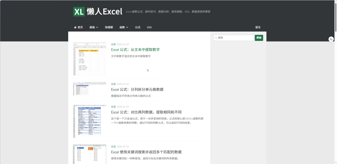Image resolution: width=337 pixels, height=164 pixels.
Task: Open article 对比两列数据，提取相同和不同
Action: click(x=146, y=112)
